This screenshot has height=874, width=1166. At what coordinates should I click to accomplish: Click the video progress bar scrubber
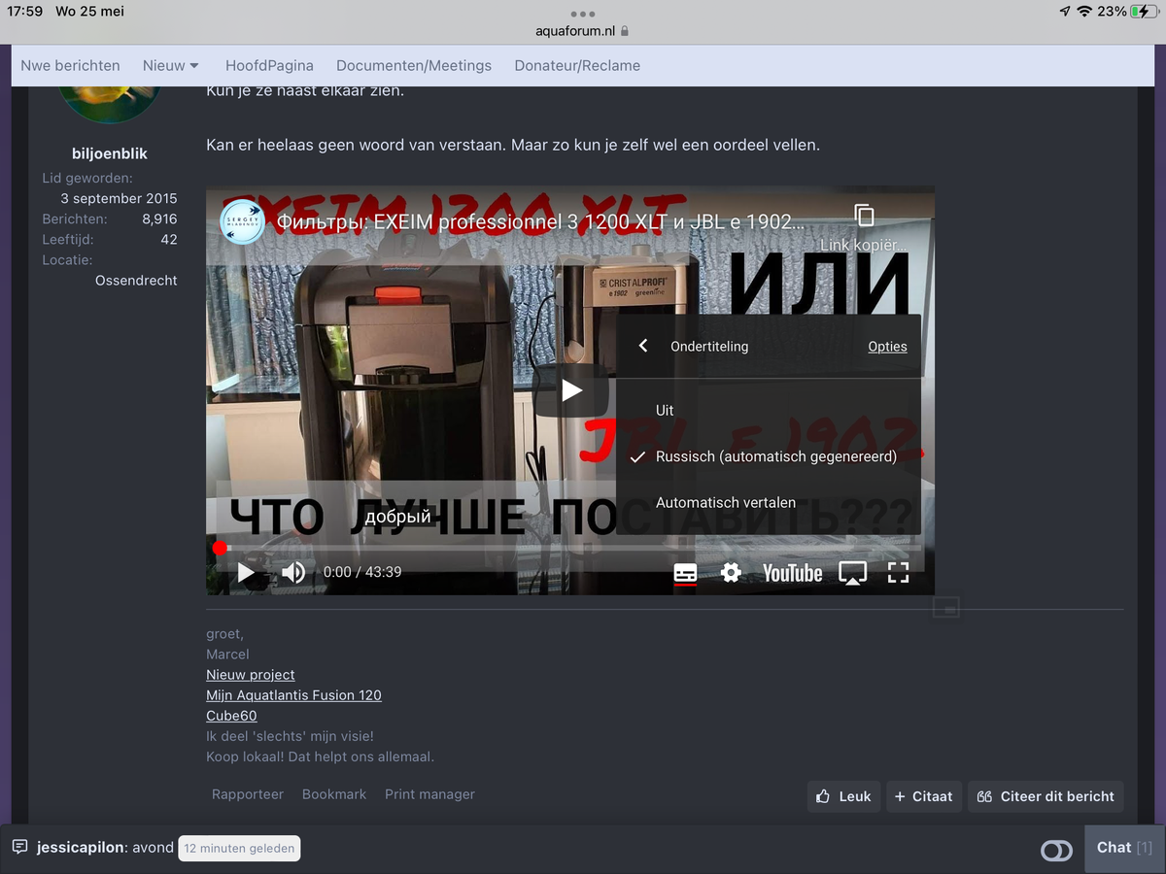pyautogui.click(x=220, y=548)
